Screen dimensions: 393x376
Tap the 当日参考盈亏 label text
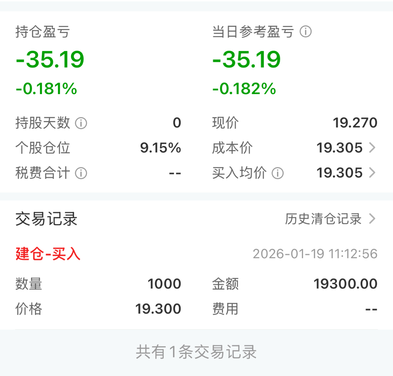[253, 32]
